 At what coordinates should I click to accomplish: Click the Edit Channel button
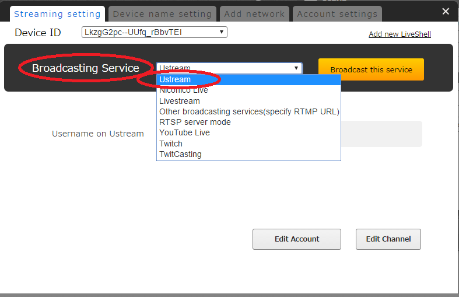click(388, 239)
